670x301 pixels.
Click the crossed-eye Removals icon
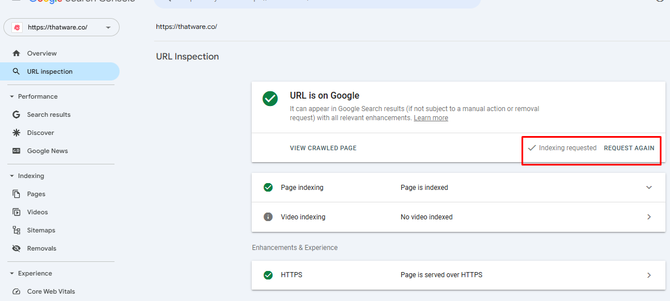point(16,248)
